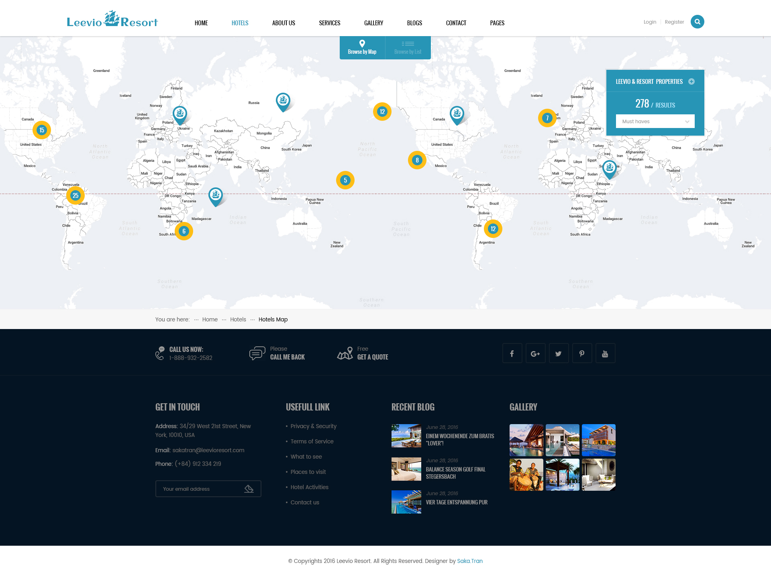Click the ship pin marker over Russia
The image size is (771, 575).
pos(283,101)
